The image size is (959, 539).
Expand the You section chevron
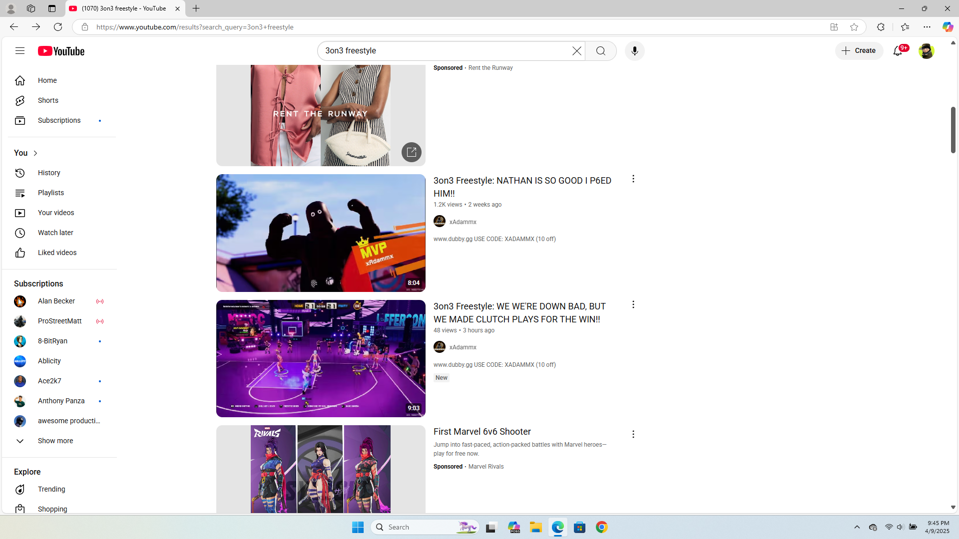click(35, 153)
